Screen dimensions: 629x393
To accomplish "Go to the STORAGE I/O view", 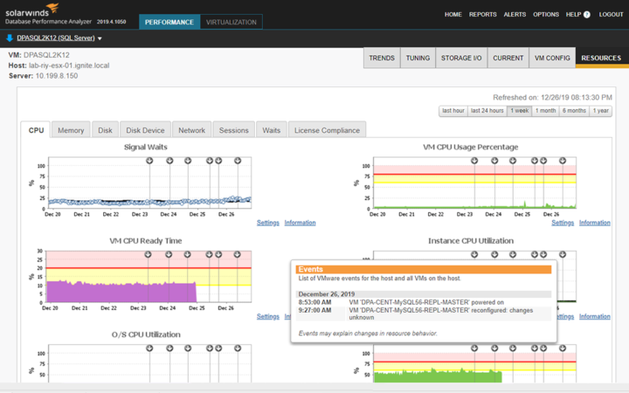I will (461, 59).
